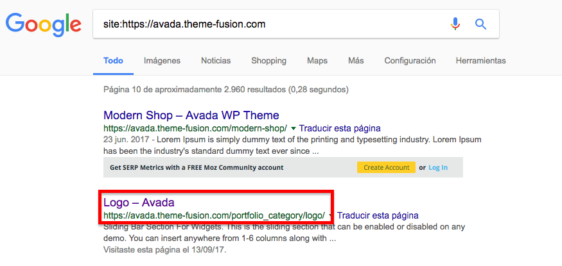Screen dimensions: 562x266
Task: Expand the Más menu
Action: 356,61
